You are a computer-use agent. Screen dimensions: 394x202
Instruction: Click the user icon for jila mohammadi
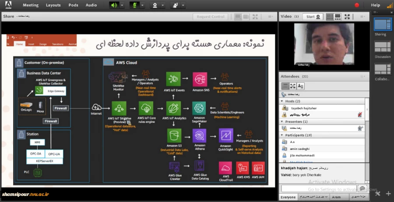pos(284,155)
